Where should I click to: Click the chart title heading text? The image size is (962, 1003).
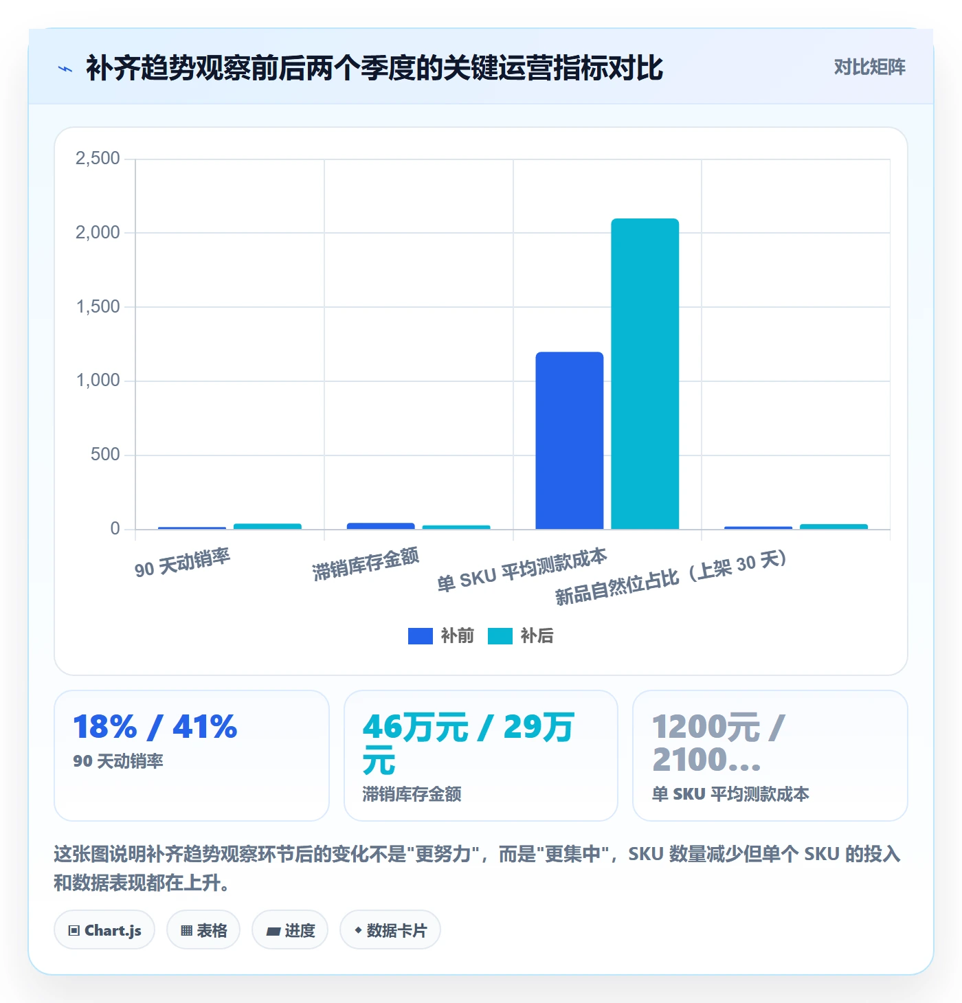[x=374, y=68]
